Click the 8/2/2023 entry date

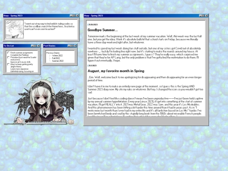pyautogui.click(x=92, y=65)
